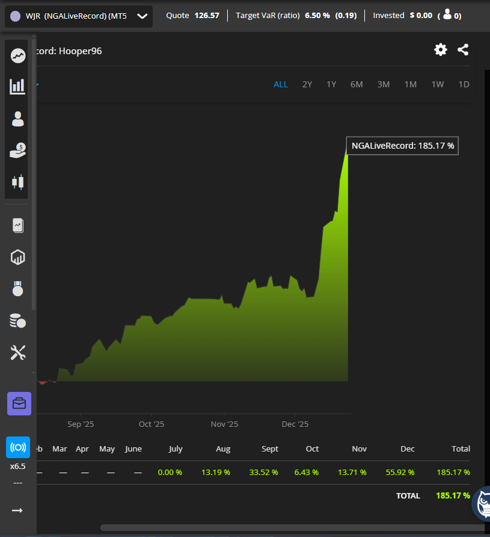The width and height of the screenshot is (490, 537).
Task: Select the 1W time range
Action: pos(438,84)
